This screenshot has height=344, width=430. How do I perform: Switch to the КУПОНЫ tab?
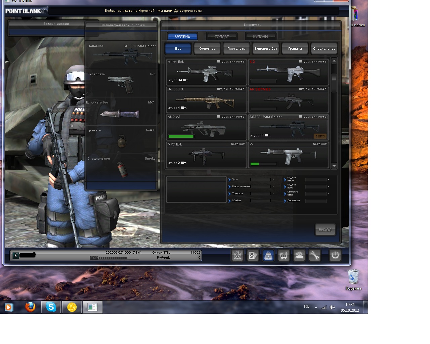(261, 36)
